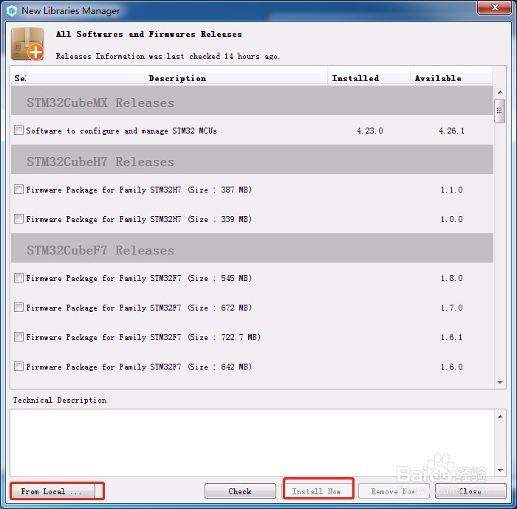
Task: Select row text 'STM32H7 (Size : 339 MB)'
Action: click(x=201, y=219)
